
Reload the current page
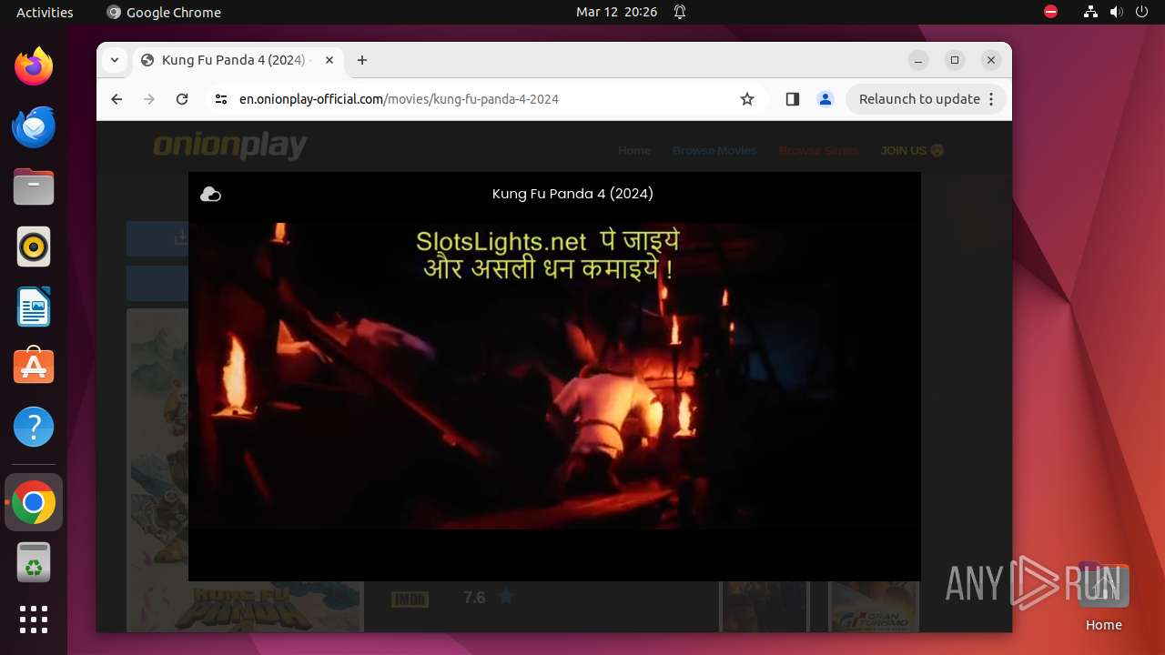[182, 99]
